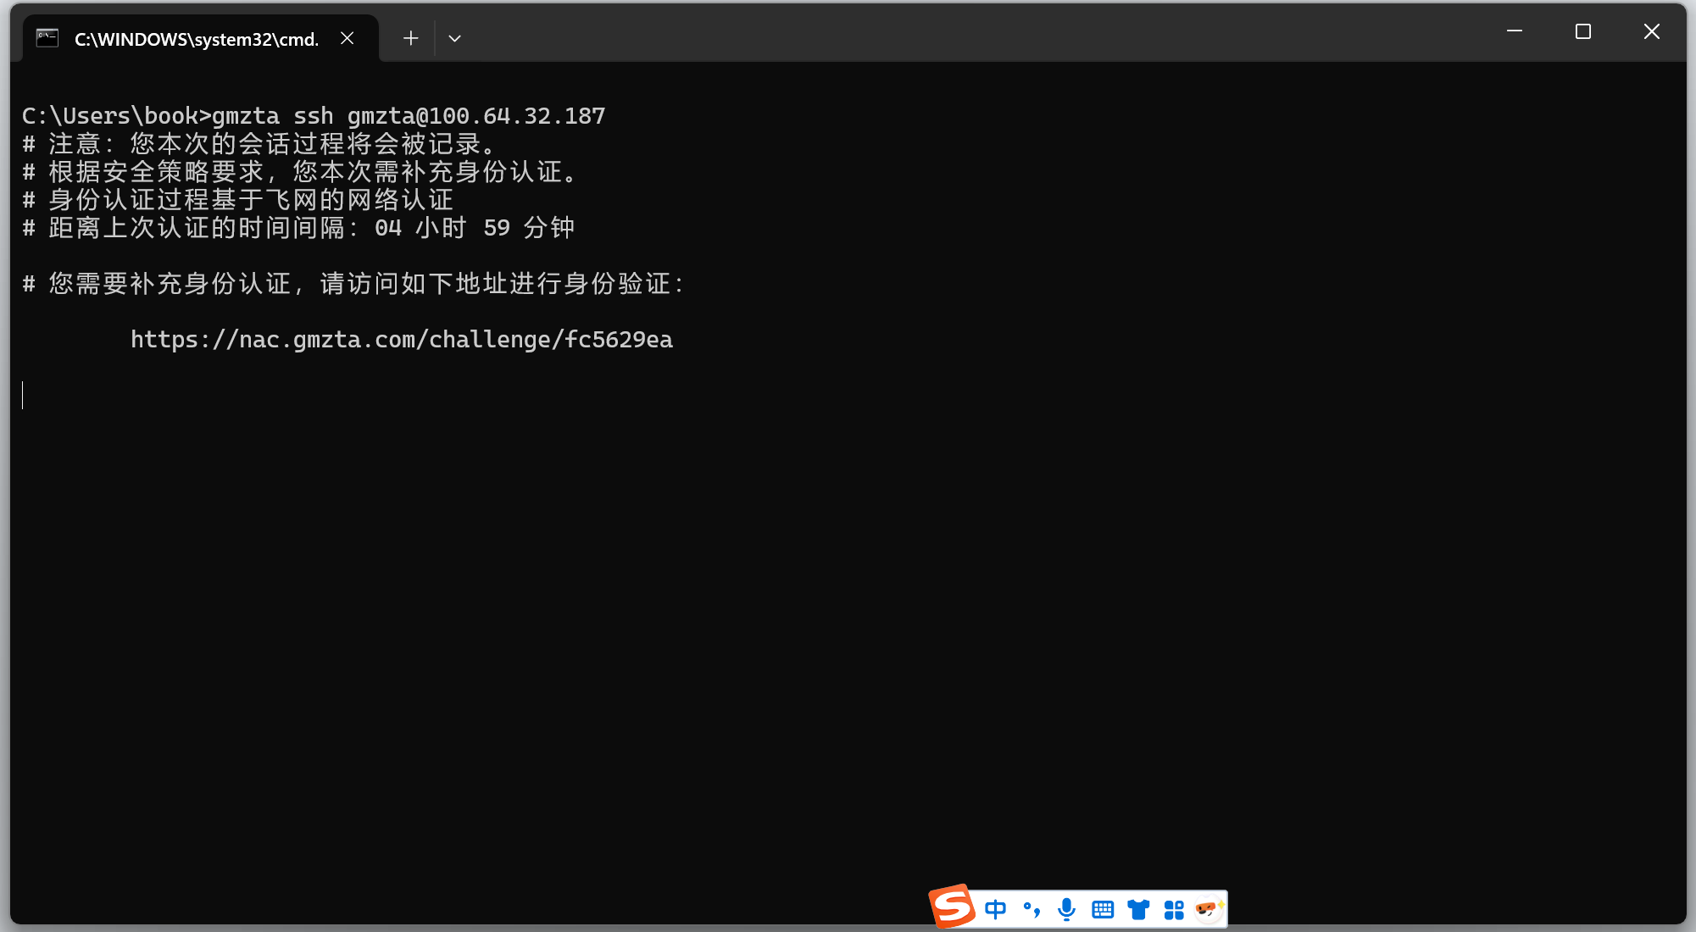
Task: Close the terminal window
Action: point(1651,31)
